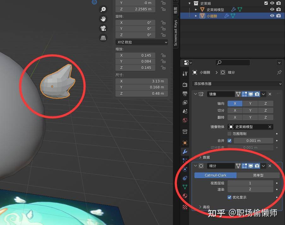Pin the properties editor context
The height and width of the screenshot is (225, 285).
tap(279, 72)
